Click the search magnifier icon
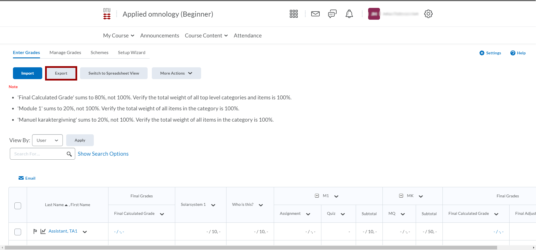This screenshot has height=250, width=536. [69, 154]
